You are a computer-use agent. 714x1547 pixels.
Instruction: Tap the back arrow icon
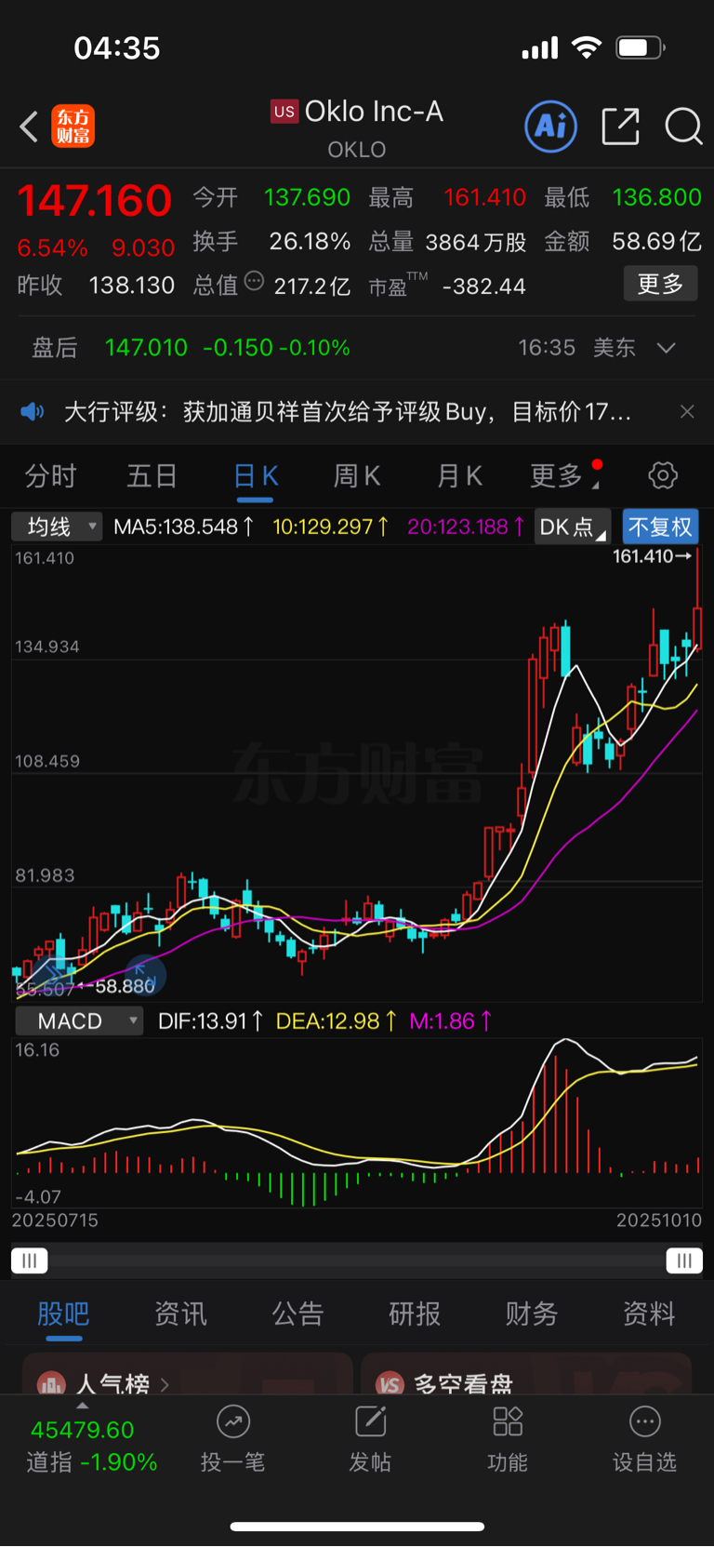29,127
